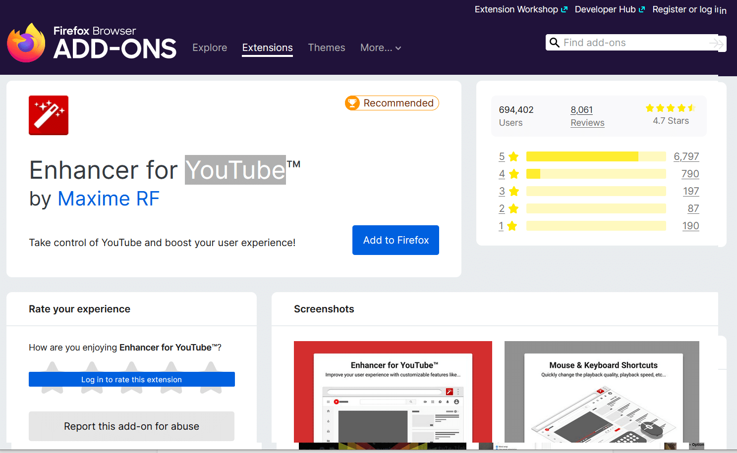Click the Add to Firefox button
This screenshot has height=453, width=737.
pos(395,240)
